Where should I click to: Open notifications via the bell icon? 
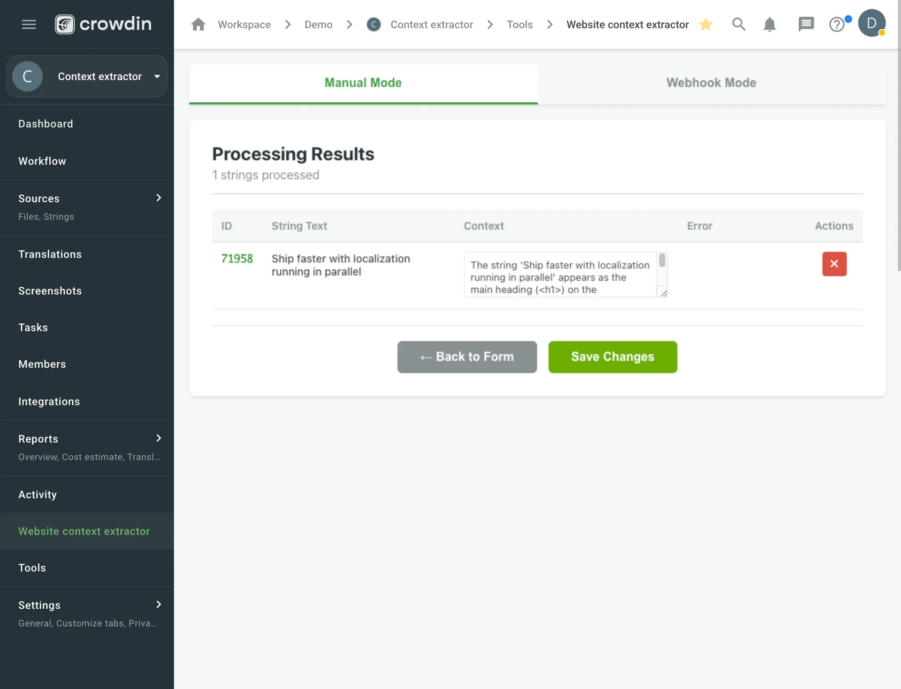(x=769, y=24)
